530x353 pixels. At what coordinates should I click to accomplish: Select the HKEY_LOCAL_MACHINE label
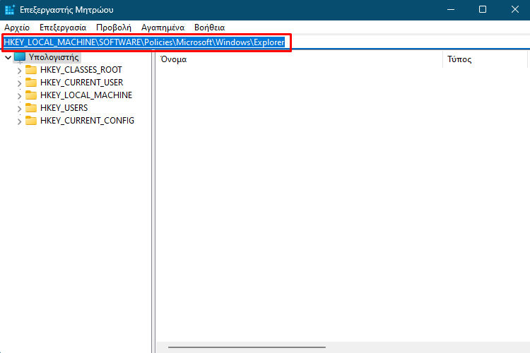(86, 95)
